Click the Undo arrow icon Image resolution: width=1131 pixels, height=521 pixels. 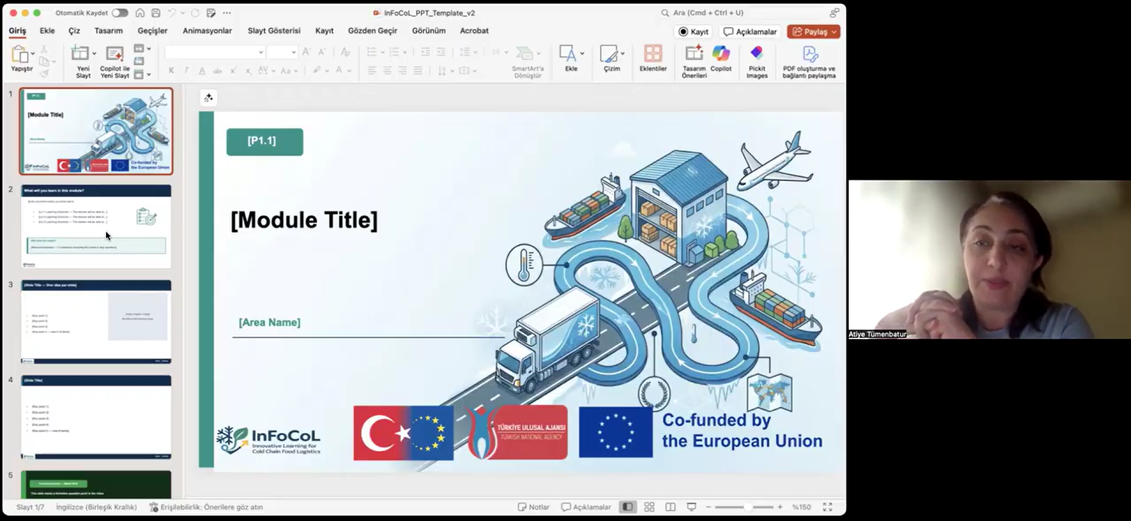tap(172, 12)
